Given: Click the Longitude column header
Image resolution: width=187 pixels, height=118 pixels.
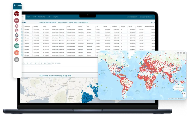Looking at the screenshot, I should (114, 26).
